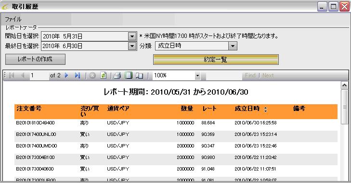
Task: Click the 備考 column header
Action: point(299,109)
